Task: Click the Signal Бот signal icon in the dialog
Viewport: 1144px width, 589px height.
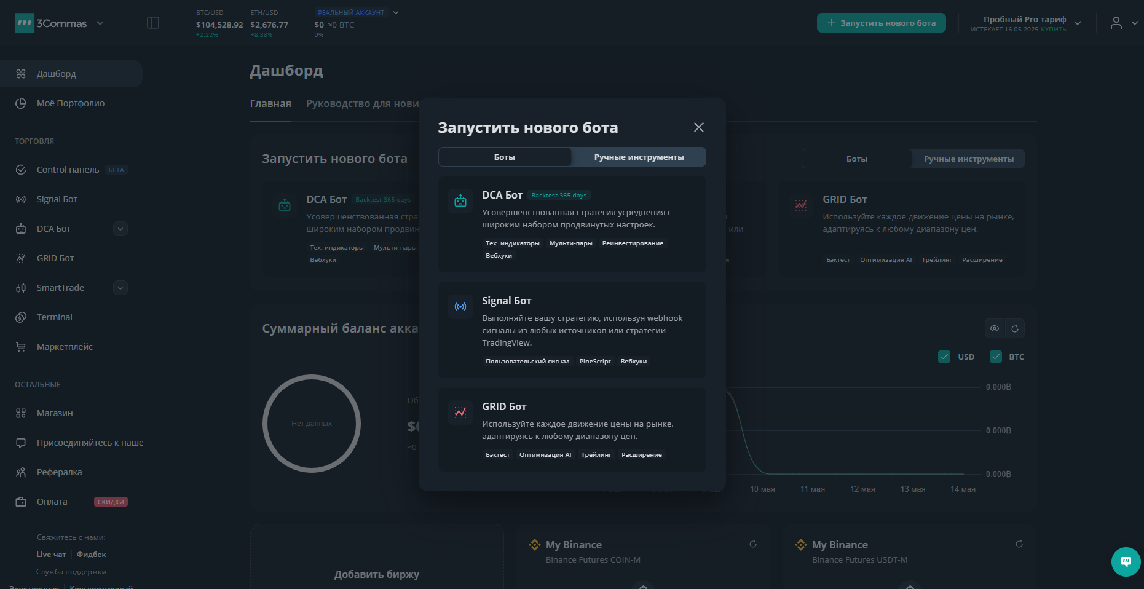Action: tap(460, 306)
